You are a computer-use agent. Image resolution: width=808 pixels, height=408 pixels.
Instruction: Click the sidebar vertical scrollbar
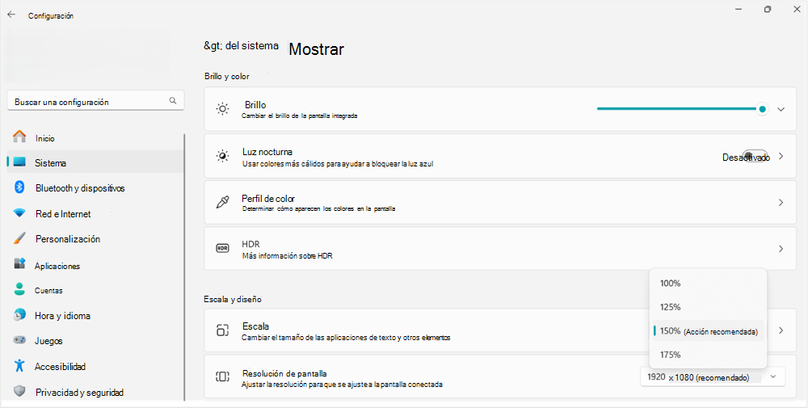coord(184,267)
